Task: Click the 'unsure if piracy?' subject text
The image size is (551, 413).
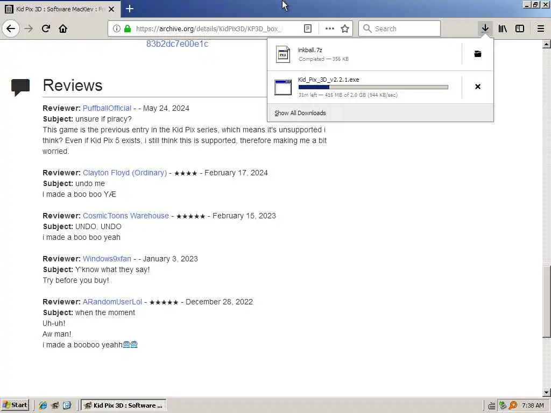Action: pos(104,119)
